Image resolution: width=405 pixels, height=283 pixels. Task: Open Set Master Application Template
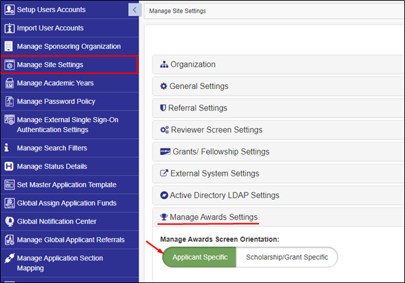pos(69,185)
